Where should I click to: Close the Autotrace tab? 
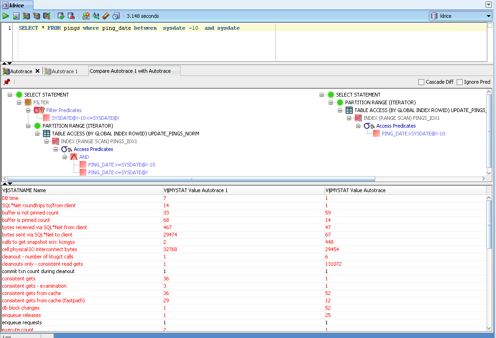37,71
